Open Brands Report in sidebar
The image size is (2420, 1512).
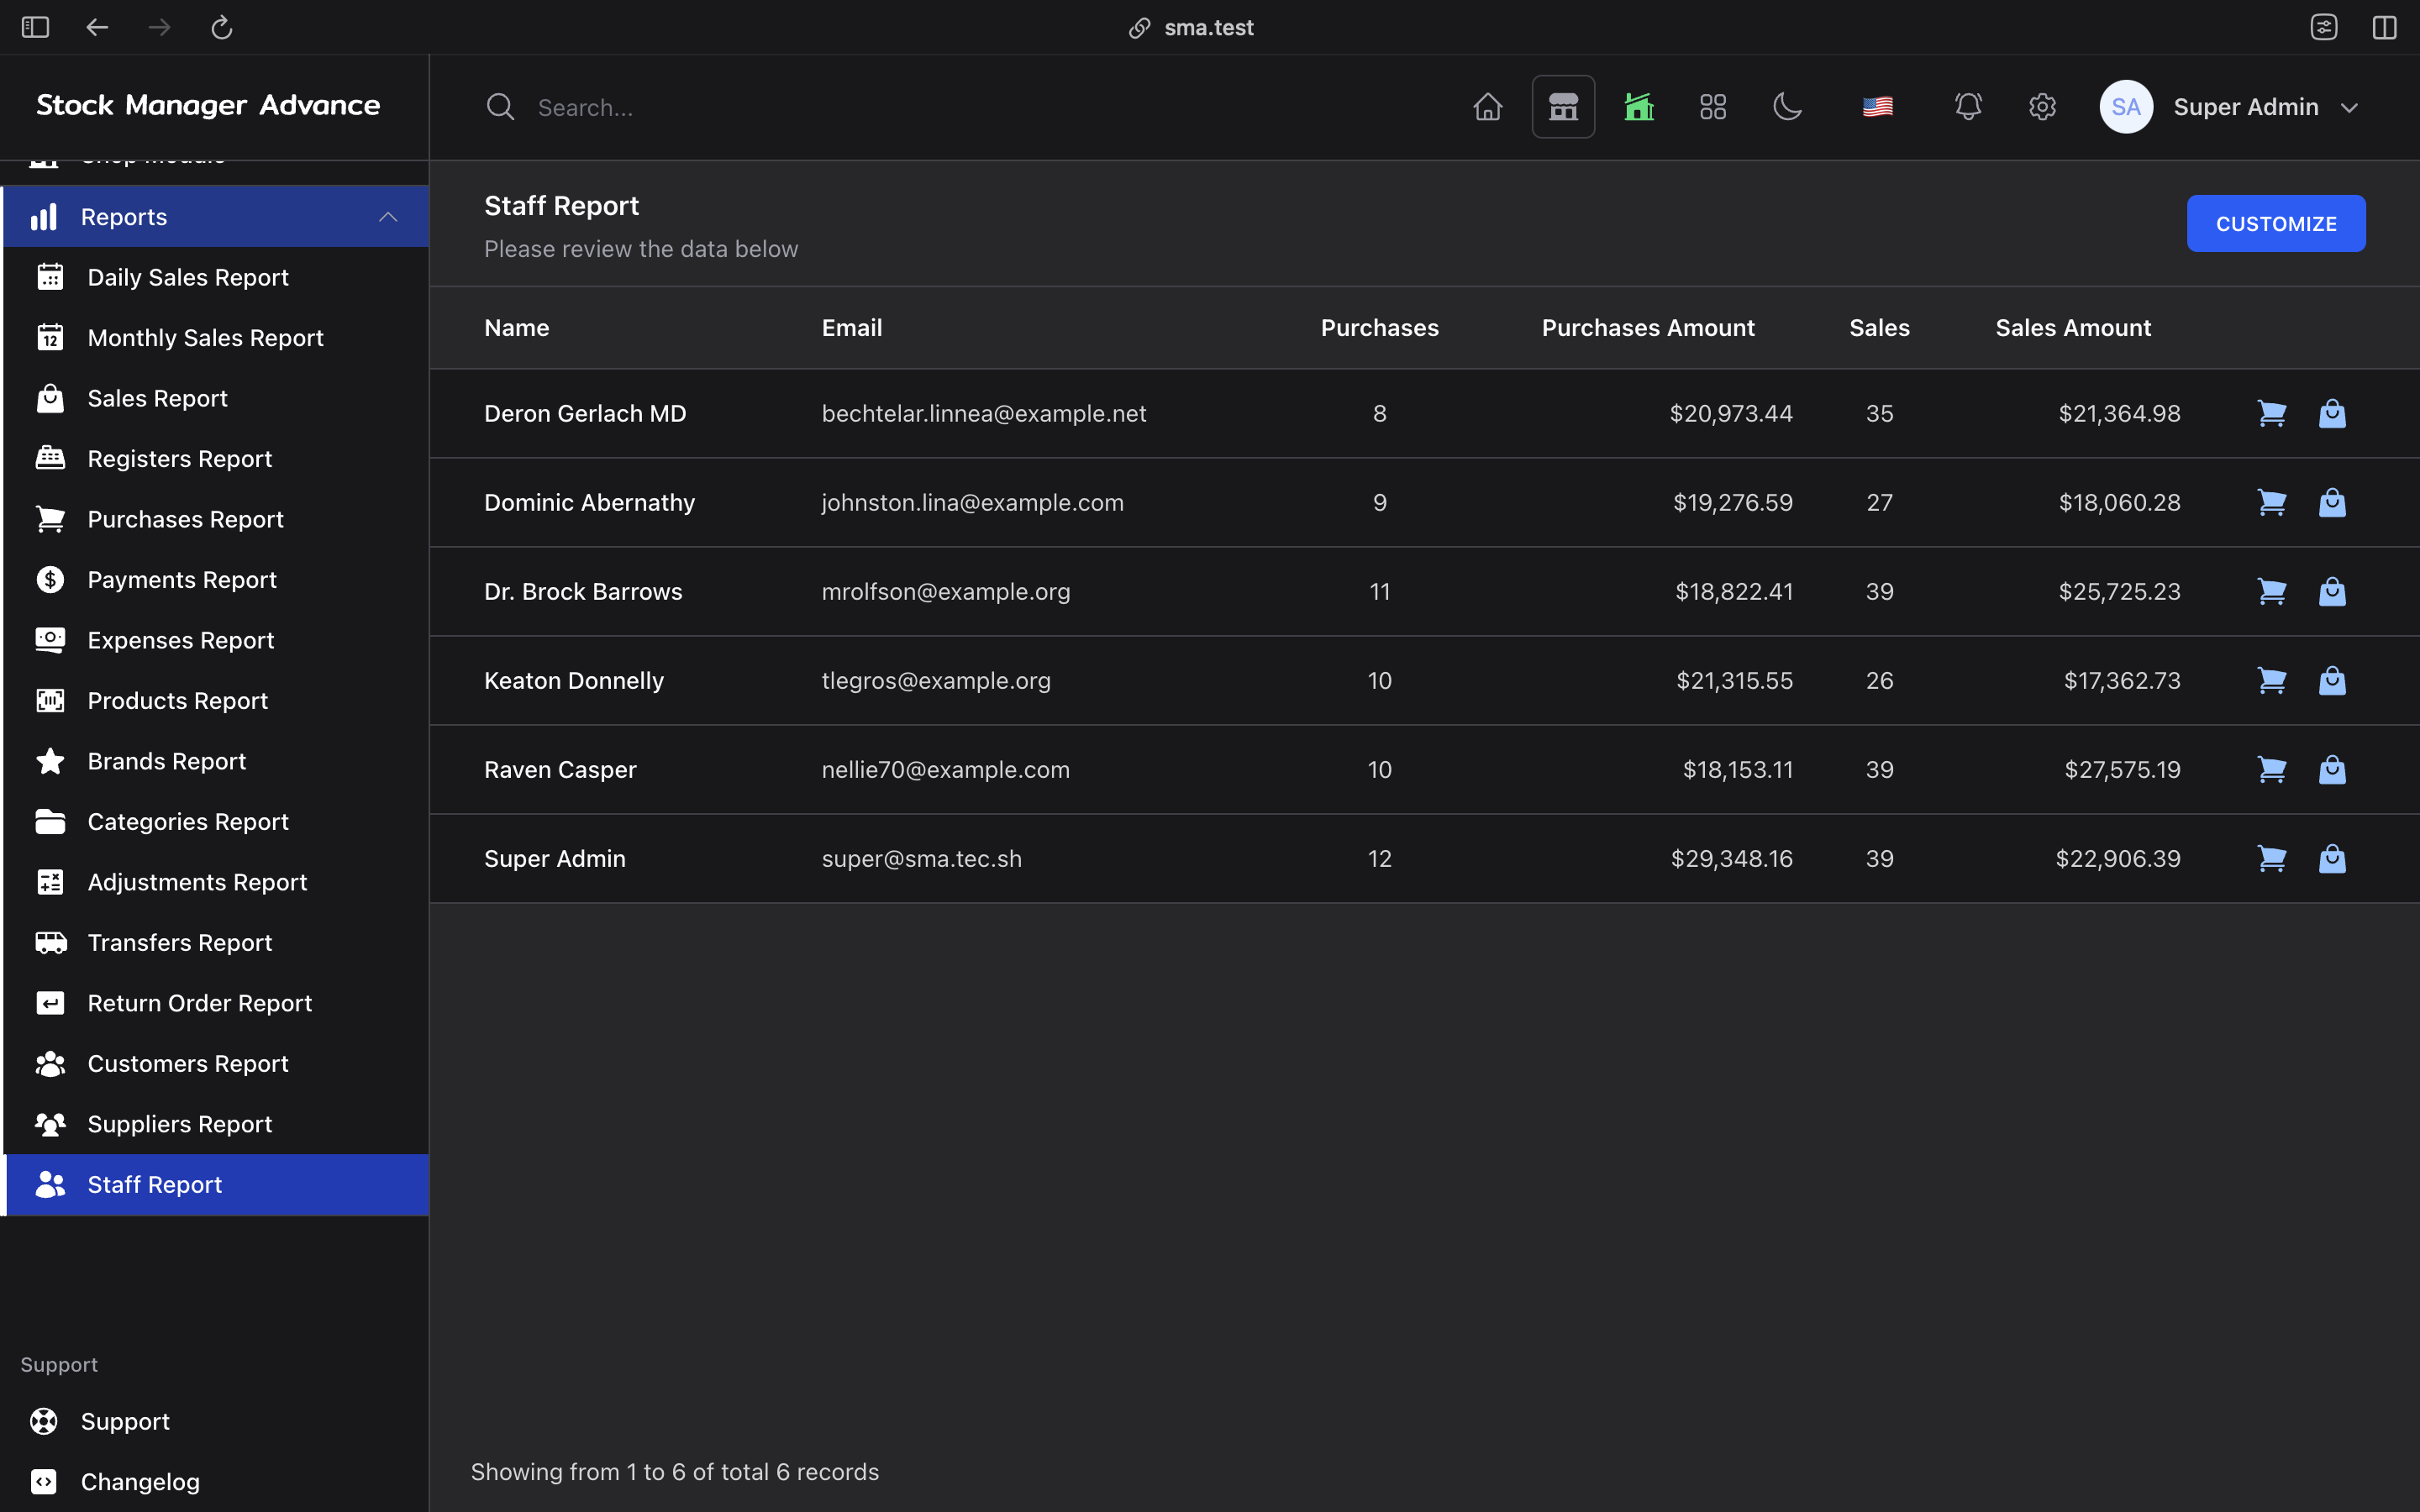click(x=216, y=762)
